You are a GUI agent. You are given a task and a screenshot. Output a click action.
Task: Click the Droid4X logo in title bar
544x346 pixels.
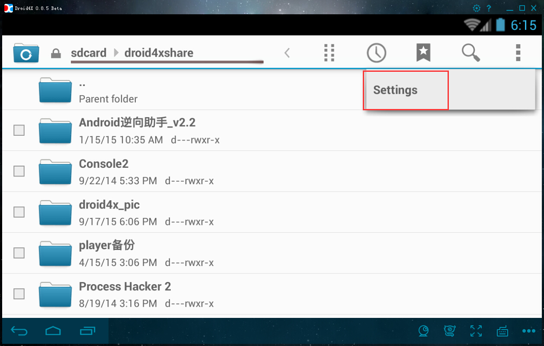click(x=9, y=8)
